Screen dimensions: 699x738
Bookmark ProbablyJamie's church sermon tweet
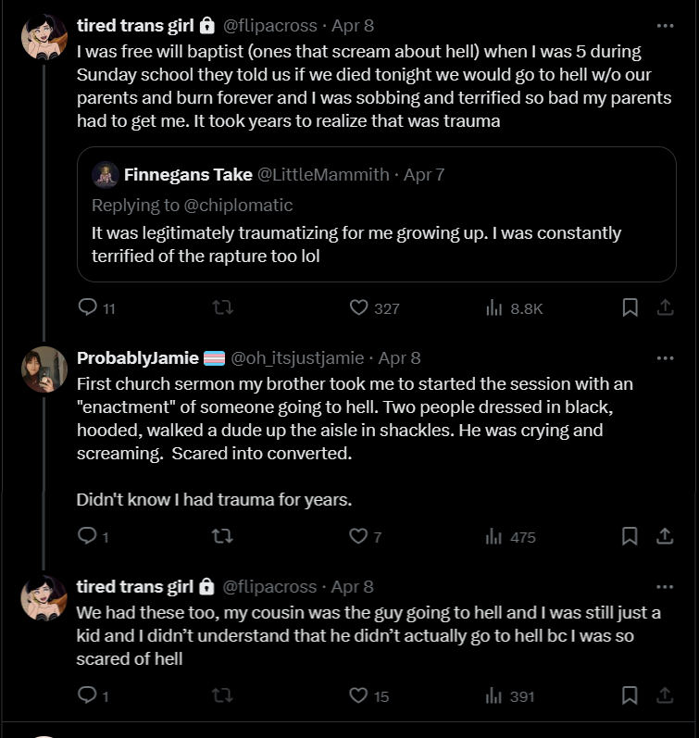pos(630,536)
